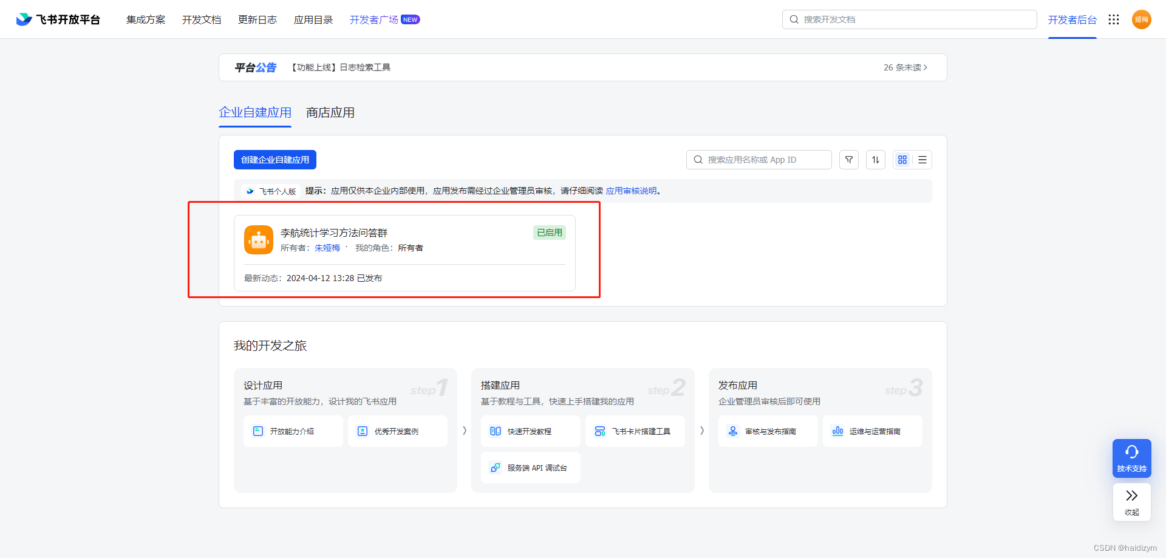
Task: Click the 发布应用 step heading
Action: [738, 386]
